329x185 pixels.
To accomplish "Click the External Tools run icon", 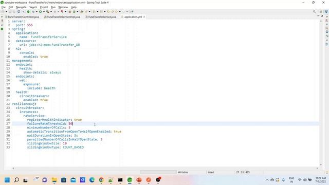I will pyautogui.click(x=48, y=12).
